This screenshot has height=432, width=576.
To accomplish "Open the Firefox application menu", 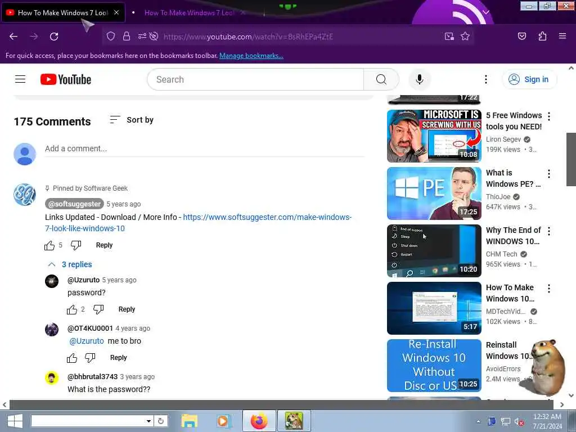I will click(x=562, y=36).
